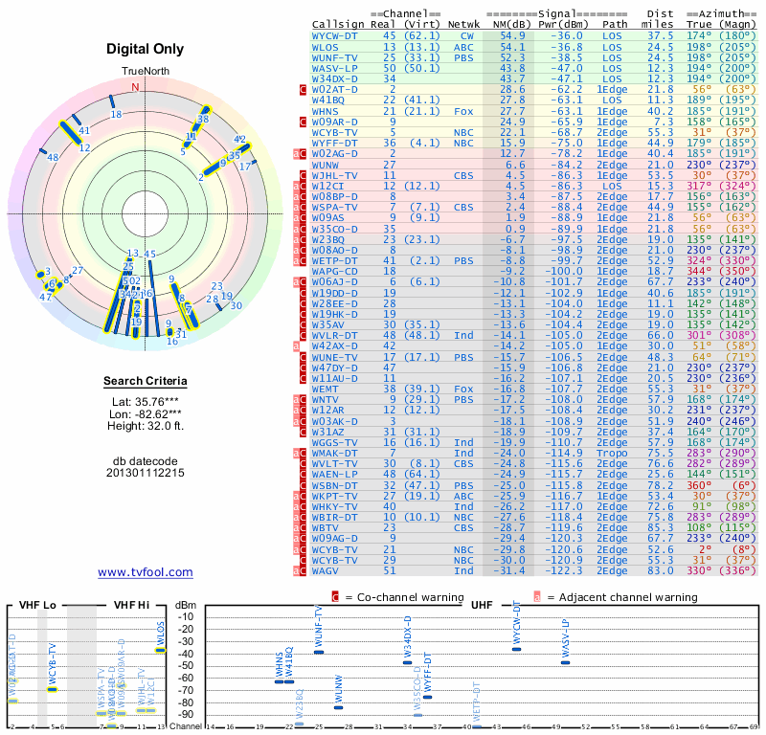Click the WYCW-DT callsign link
Screen dimensions: 766x735
pyautogui.click(x=334, y=36)
